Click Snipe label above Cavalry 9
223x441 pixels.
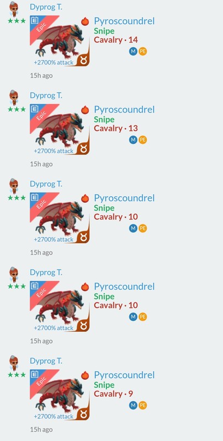104,385
